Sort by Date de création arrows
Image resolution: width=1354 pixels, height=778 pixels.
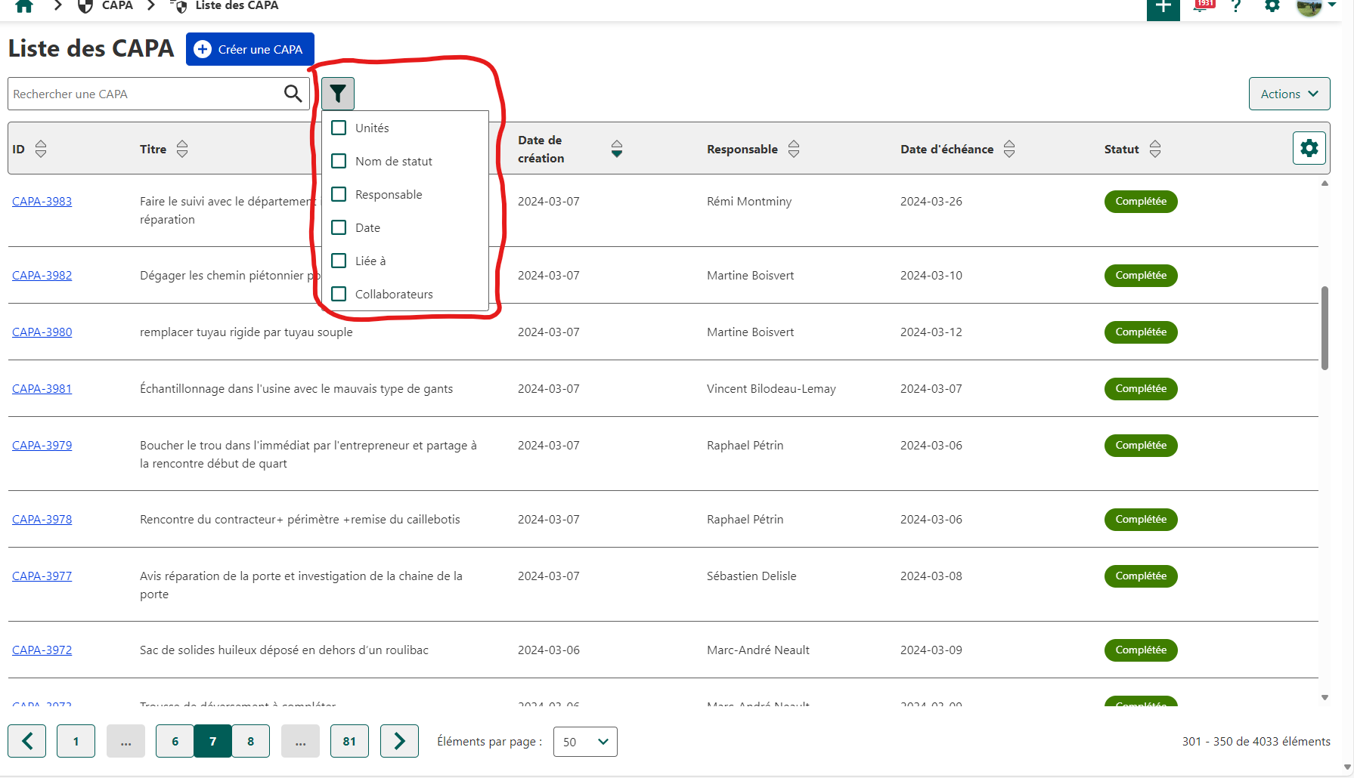pos(617,149)
